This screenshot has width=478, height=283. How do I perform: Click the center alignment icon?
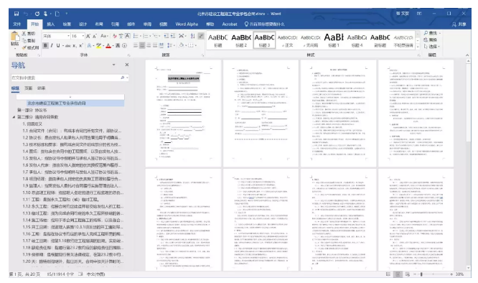coord(142,45)
